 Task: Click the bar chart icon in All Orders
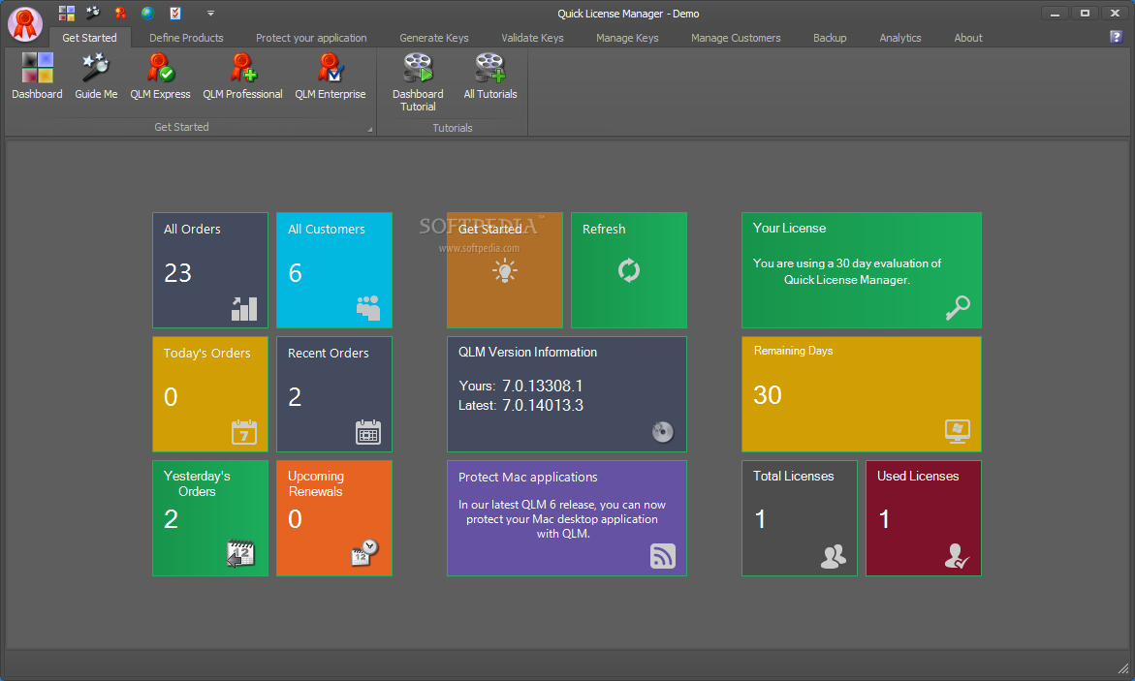244,308
